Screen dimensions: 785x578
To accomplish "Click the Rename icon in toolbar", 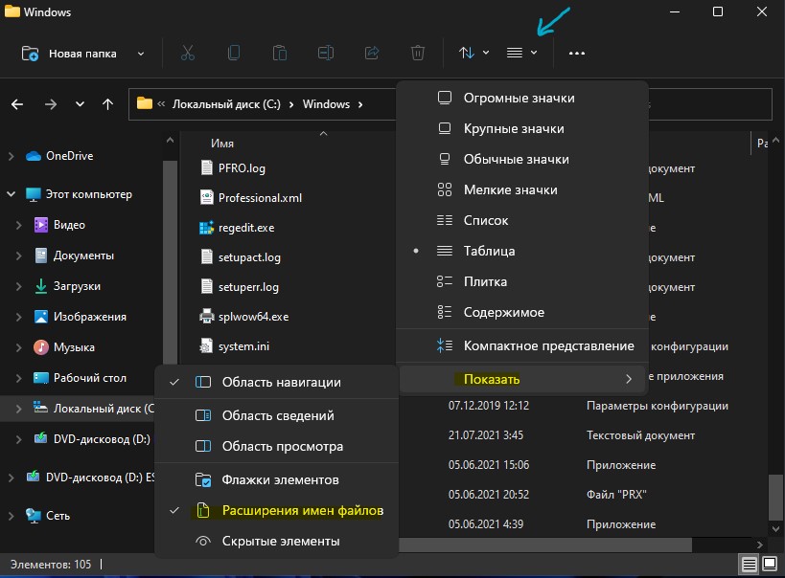I will pyautogui.click(x=326, y=53).
